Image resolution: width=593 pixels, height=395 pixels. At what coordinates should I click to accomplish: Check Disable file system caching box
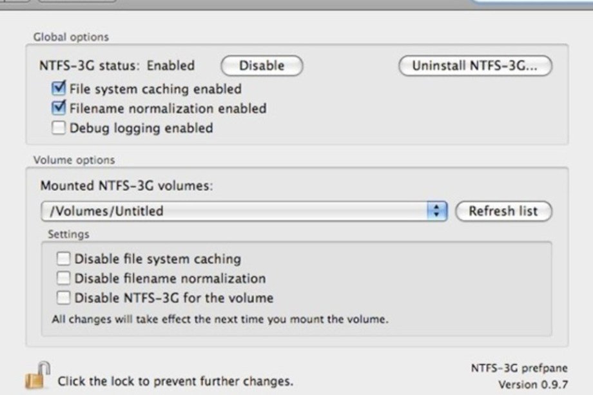click(x=63, y=259)
